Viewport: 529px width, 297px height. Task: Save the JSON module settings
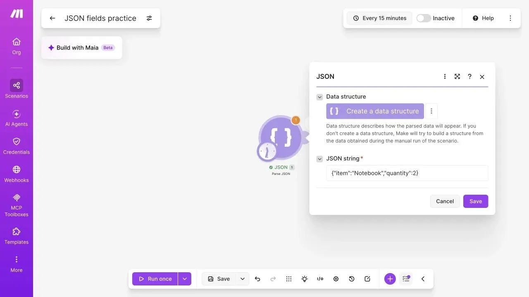pyautogui.click(x=476, y=201)
